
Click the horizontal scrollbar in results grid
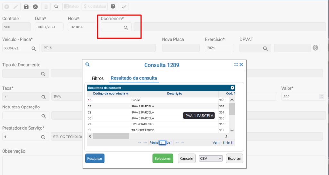pos(111,136)
